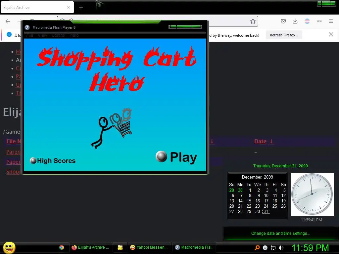The image size is (339, 254).
Task: Select the Elijah's Archive browser tab
Action: point(37,7)
